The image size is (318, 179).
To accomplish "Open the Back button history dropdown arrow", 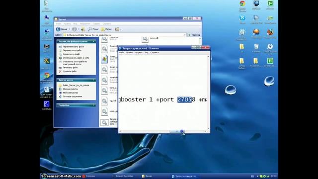I will coord(70,29).
